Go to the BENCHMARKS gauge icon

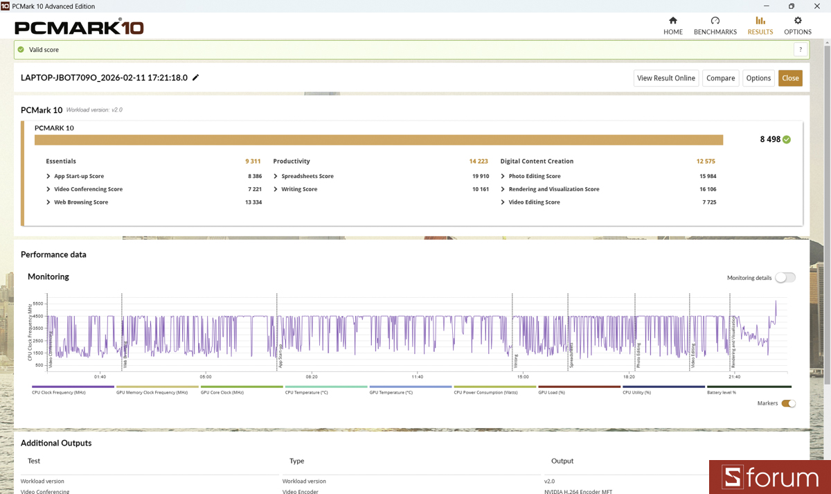pyautogui.click(x=715, y=21)
